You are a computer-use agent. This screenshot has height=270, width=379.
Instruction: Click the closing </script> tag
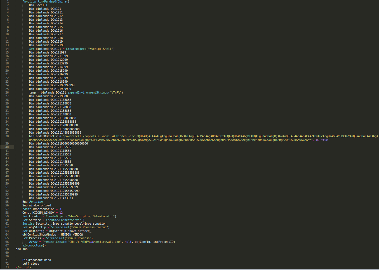[23, 267]
